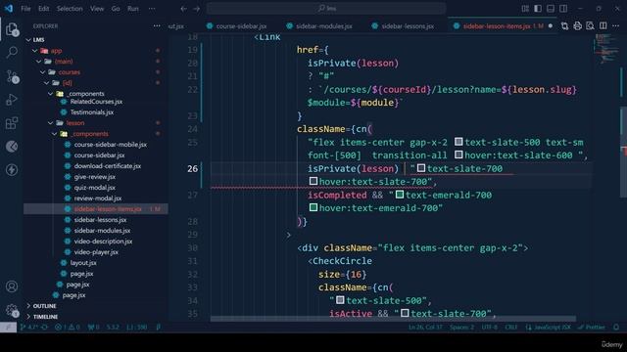
Task: Collapse the app folder
Action: pyautogui.click(x=35, y=51)
